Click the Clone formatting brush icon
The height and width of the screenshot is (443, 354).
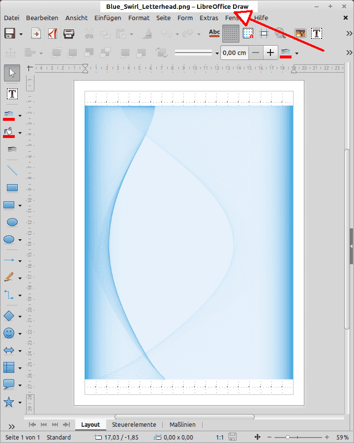coord(147,33)
